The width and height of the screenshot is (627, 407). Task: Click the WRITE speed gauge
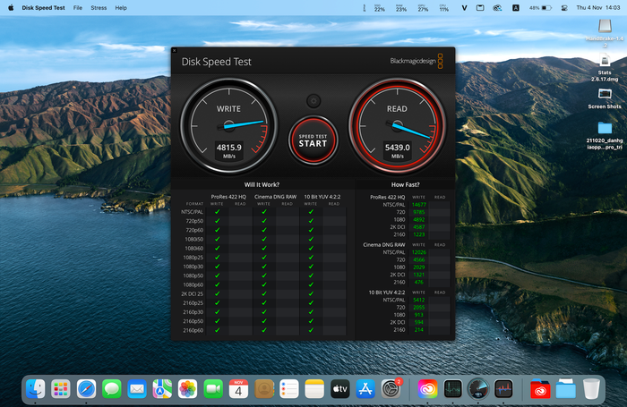[x=228, y=126]
